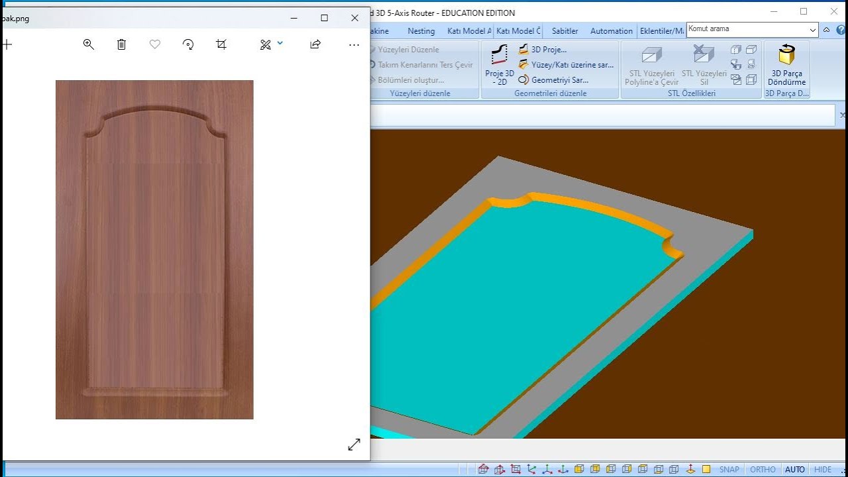Open the crop tool in Photos

[221, 44]
